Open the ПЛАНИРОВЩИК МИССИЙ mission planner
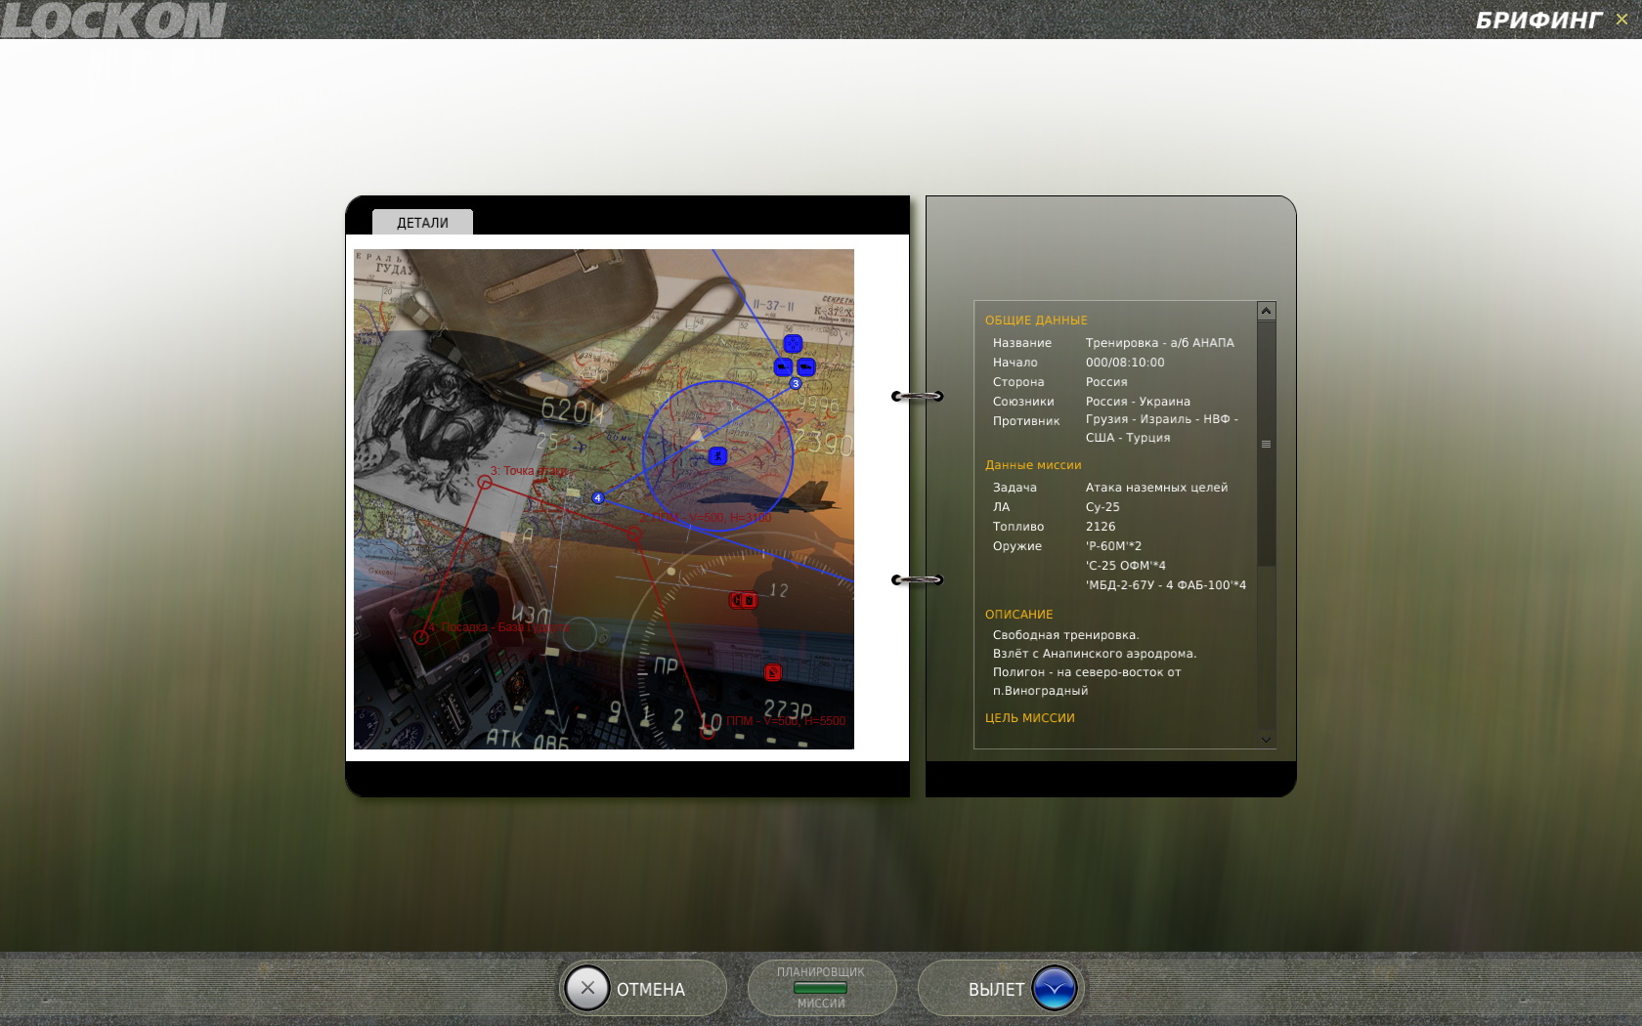The width and height of the screenshot is (1642, 1026). point(821,988)
